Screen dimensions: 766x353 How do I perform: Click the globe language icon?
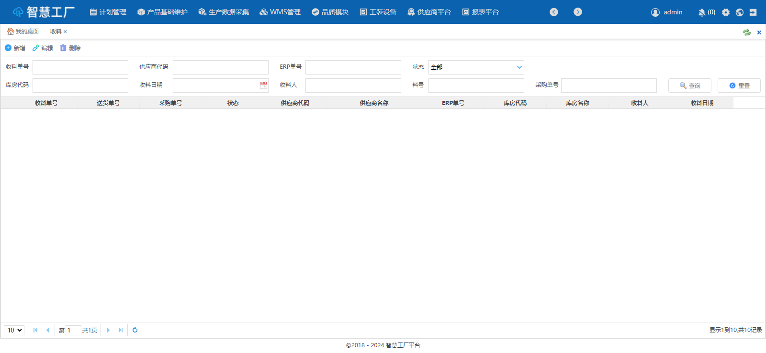pos(740,12)
